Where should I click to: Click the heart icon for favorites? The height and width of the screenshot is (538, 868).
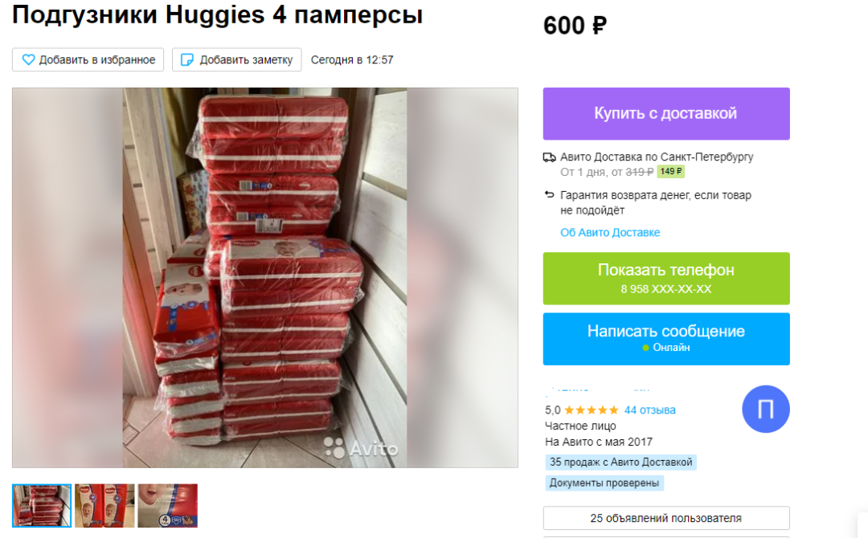coord(28,59)
